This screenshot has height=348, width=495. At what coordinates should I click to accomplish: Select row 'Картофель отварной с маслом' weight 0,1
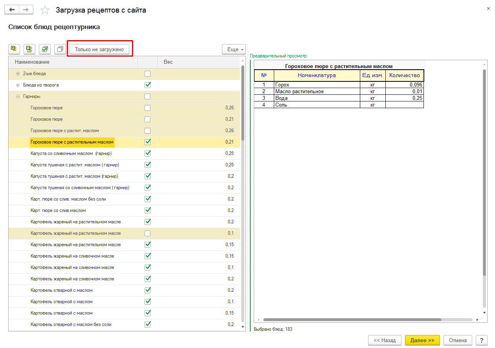[x=124, y=302]
